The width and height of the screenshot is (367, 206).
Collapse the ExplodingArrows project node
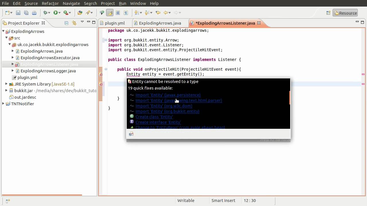click(3, 31)
